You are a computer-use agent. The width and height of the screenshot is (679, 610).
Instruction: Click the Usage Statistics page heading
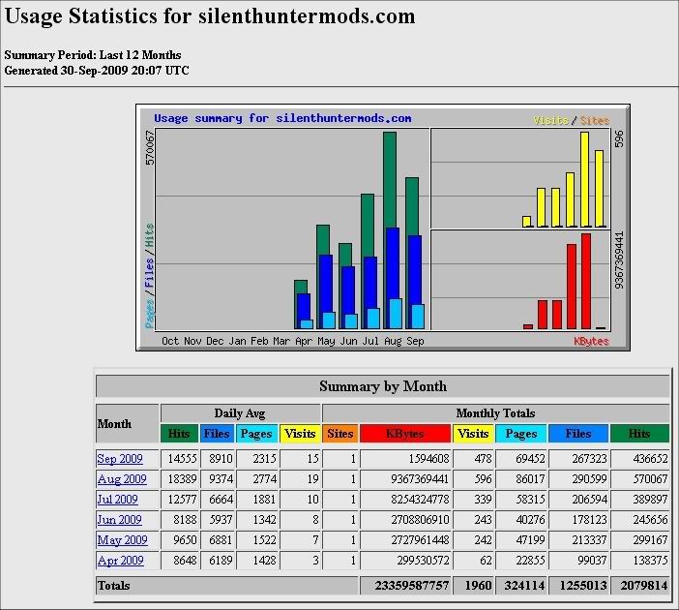click(210, 16)
